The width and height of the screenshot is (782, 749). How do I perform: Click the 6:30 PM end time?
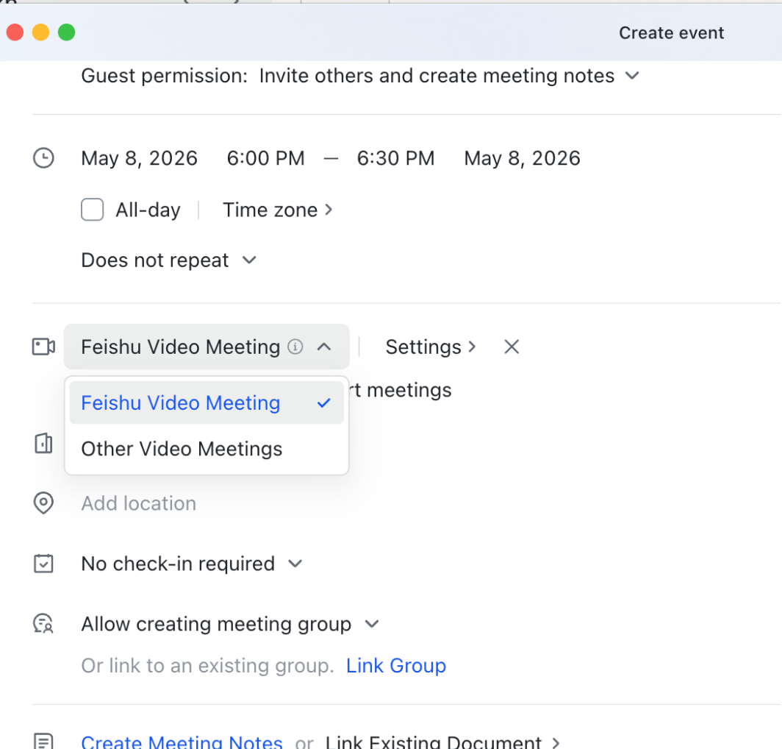[396, 158]
